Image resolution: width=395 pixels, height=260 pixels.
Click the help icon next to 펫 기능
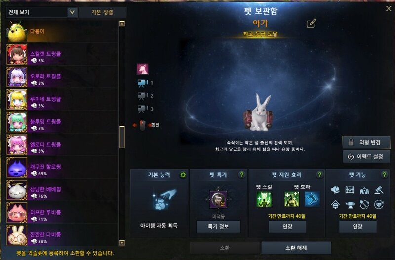tap(384, 175)
